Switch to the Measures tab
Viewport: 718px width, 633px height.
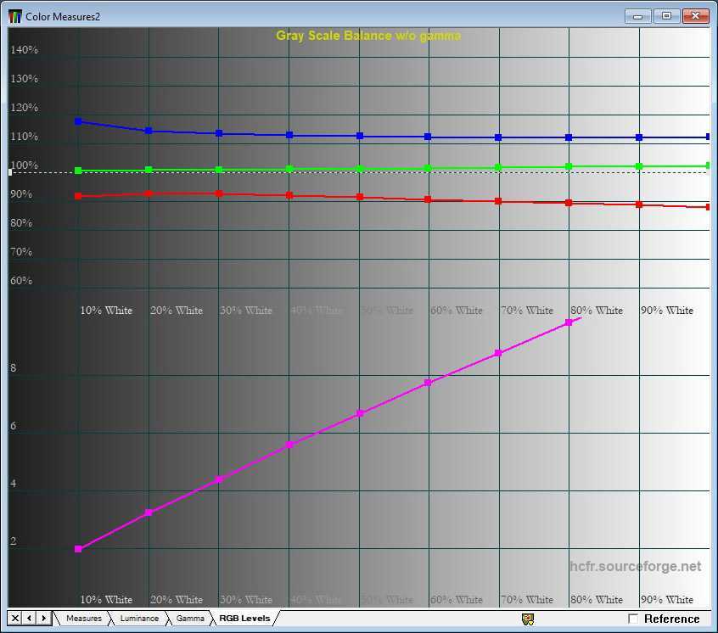point(83,619)
